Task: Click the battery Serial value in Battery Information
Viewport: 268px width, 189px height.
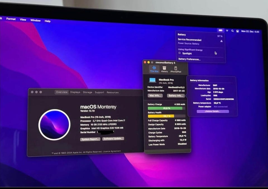Action: (x=224, y=99)
